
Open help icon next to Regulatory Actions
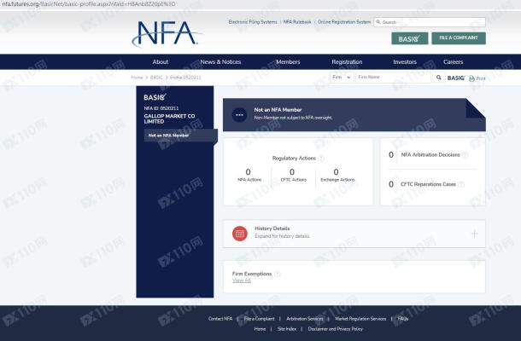pos(320,159)
